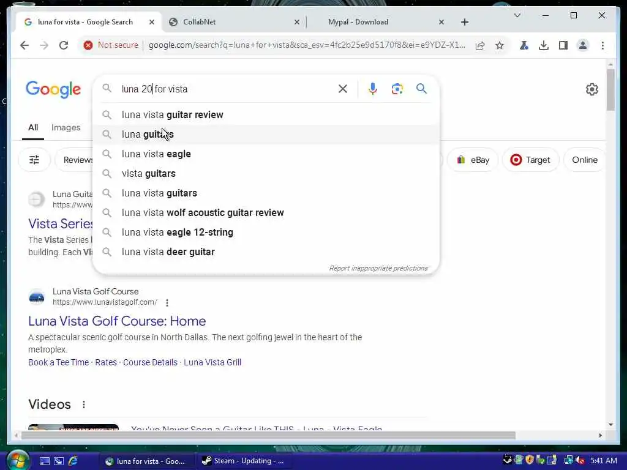Click the horizontal scrollbar thumb
Screen dimensions: 627x470
[x=268, y=435]
